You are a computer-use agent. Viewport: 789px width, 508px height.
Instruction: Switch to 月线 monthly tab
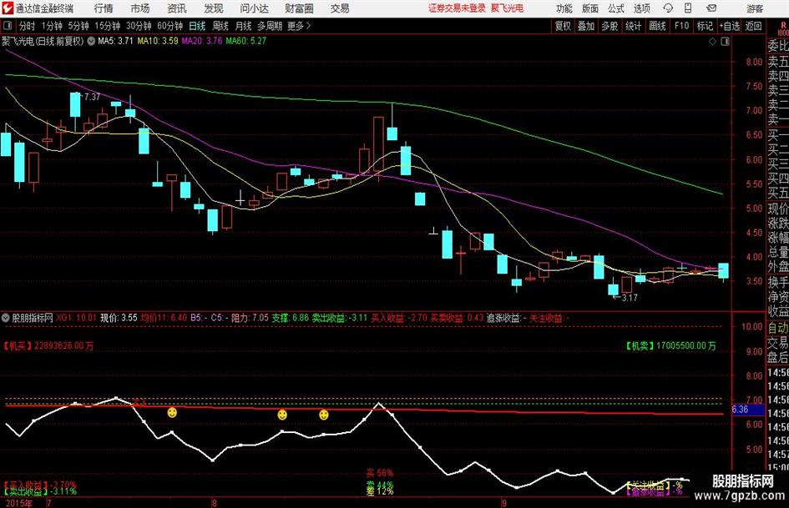pyautogui.click(x=244, y=26)
